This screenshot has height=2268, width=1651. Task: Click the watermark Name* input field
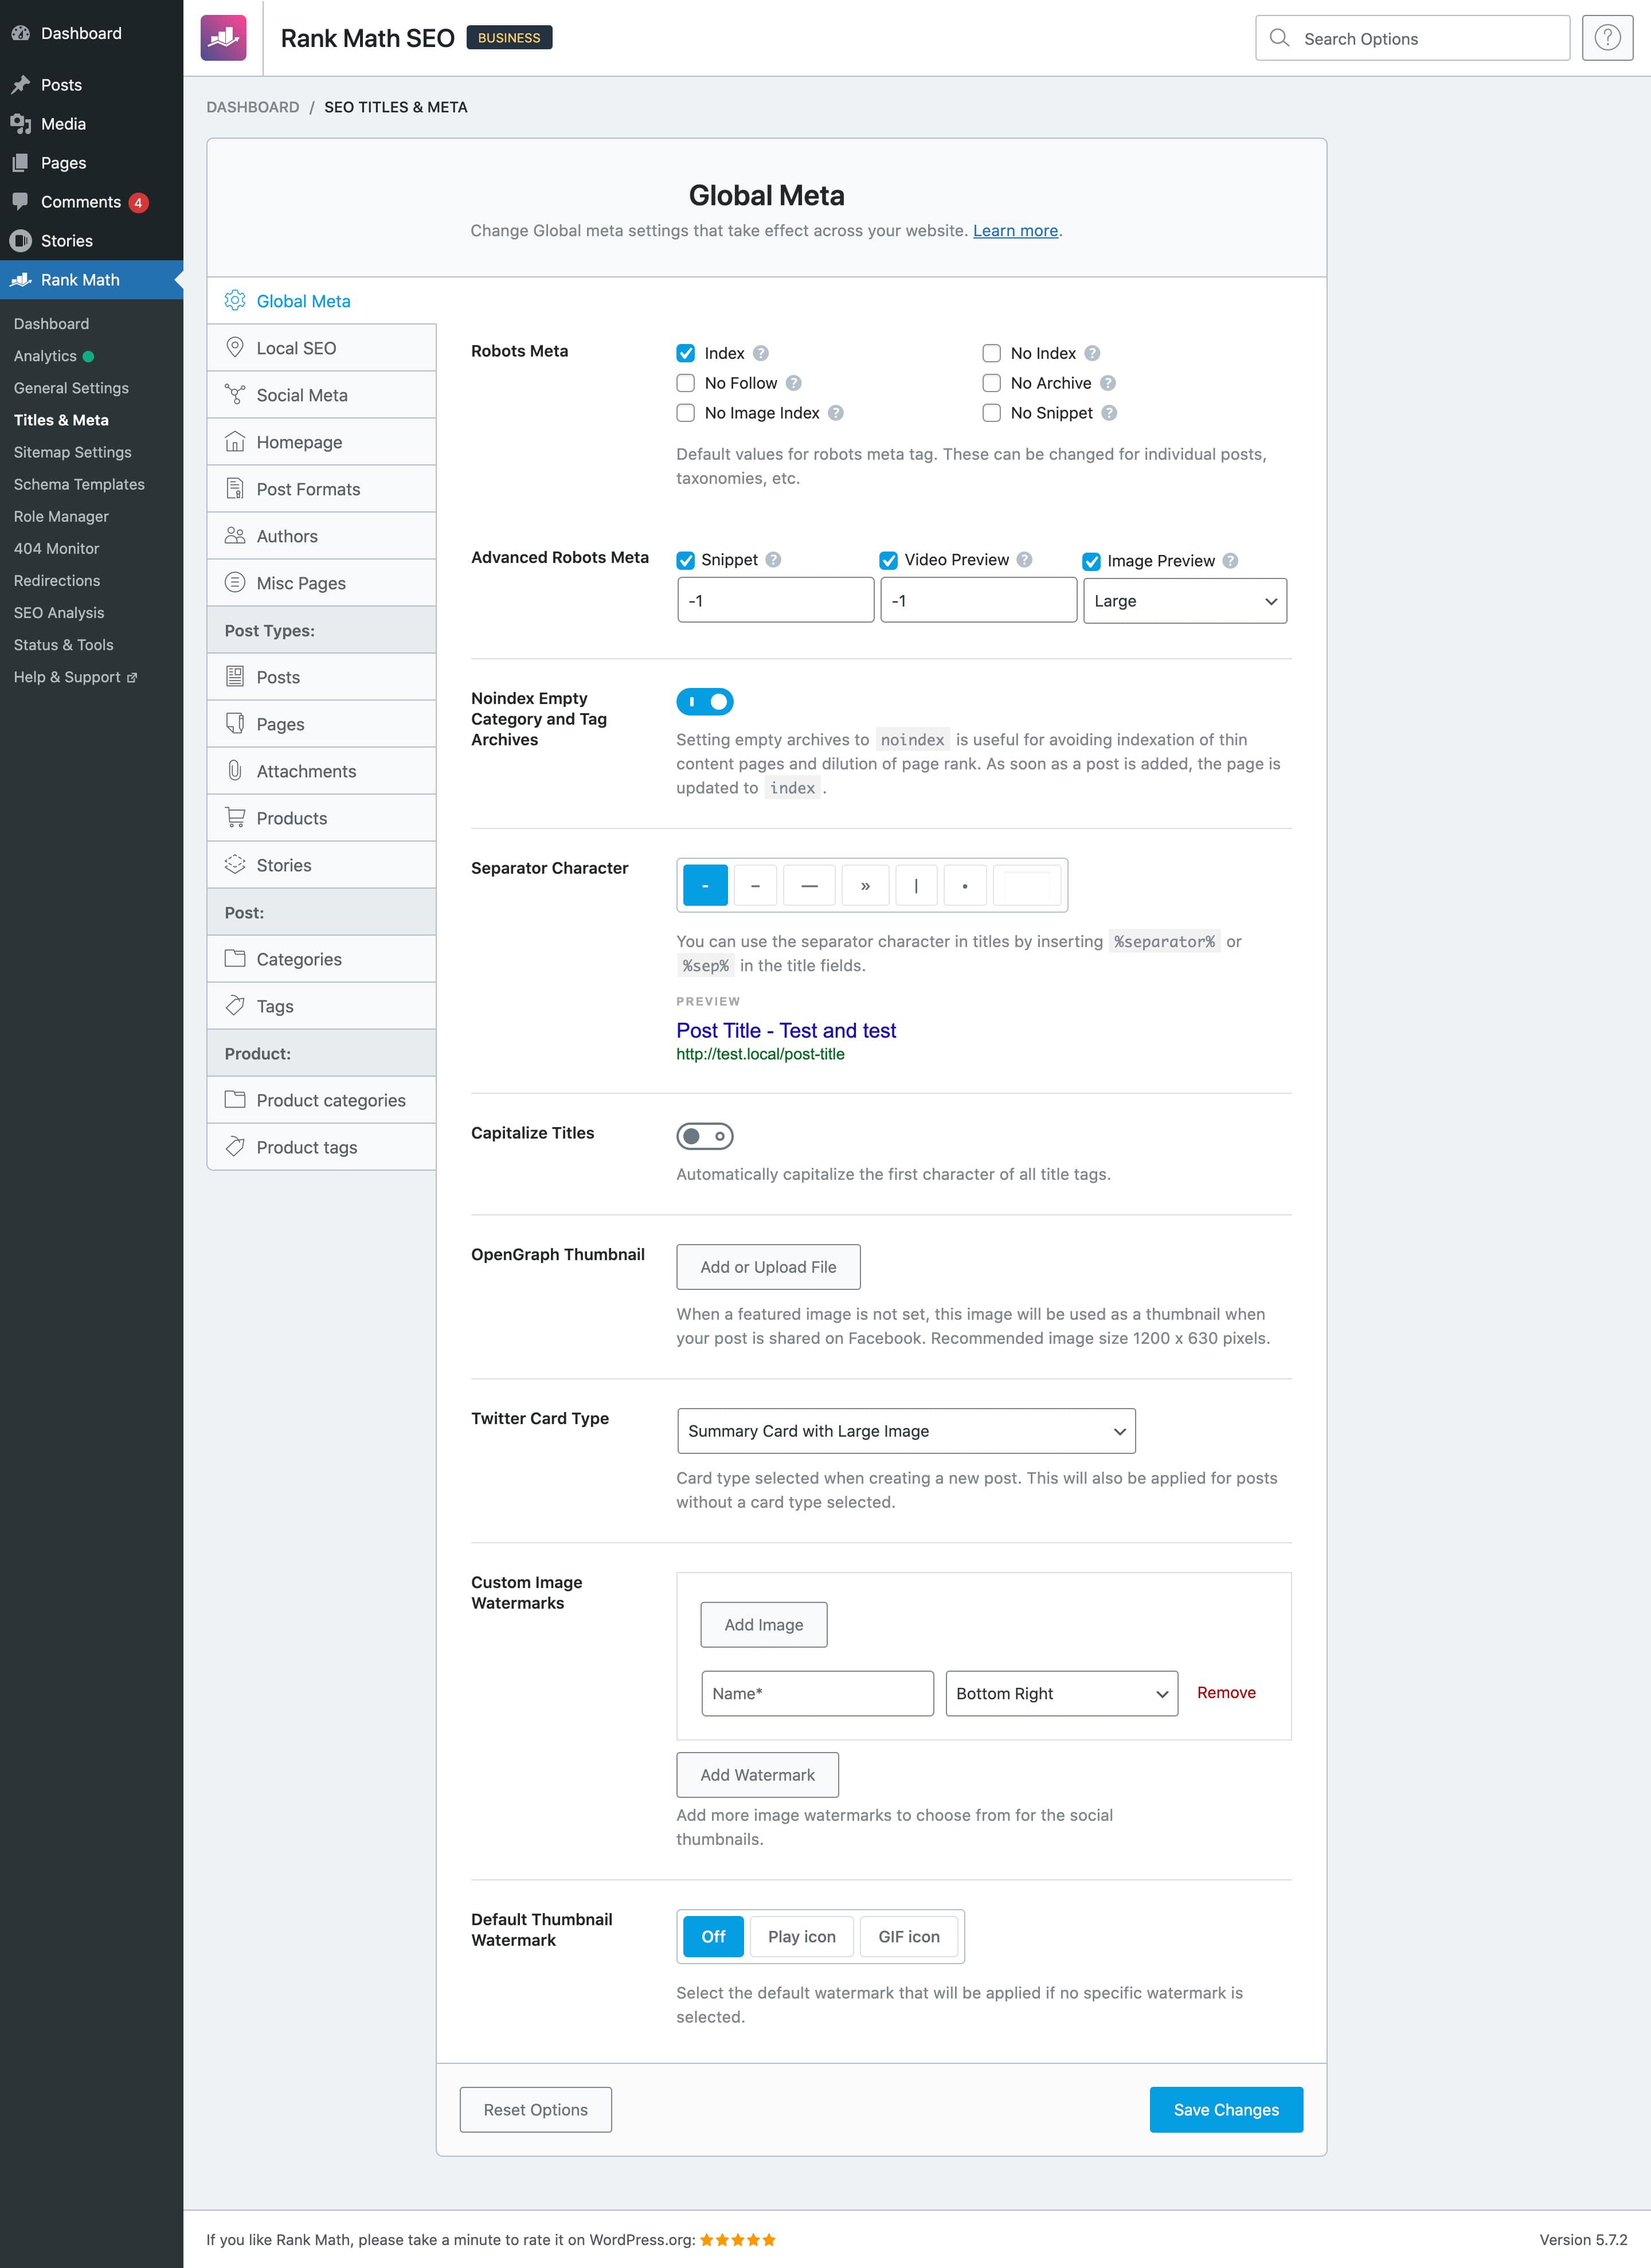coord(817,1693)
